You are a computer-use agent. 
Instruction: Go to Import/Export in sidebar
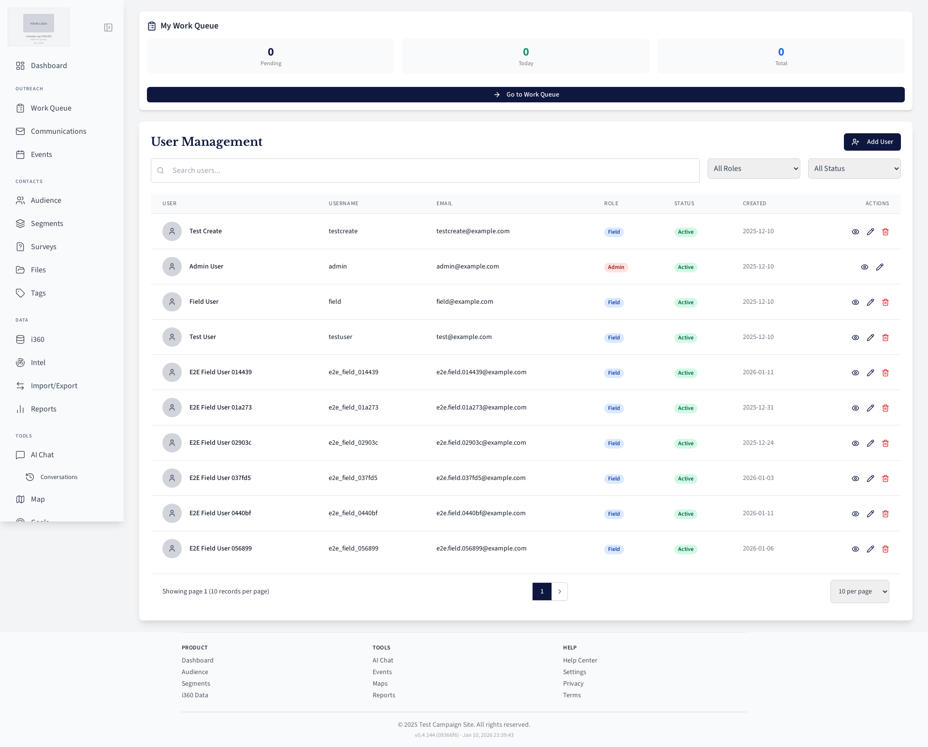click(54, 386)
